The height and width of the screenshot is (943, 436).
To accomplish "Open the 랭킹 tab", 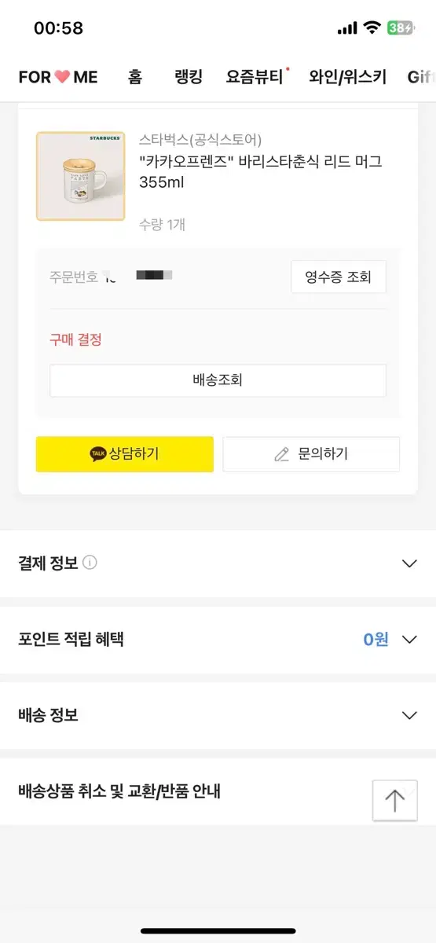I will 189,76.
